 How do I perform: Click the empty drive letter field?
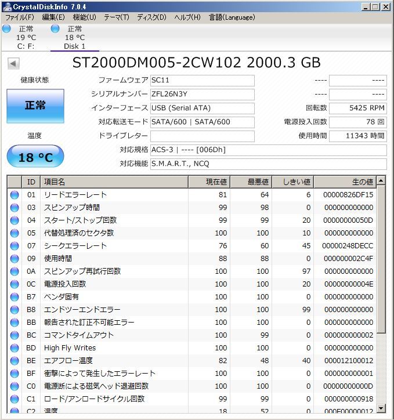tap(203, 136)
